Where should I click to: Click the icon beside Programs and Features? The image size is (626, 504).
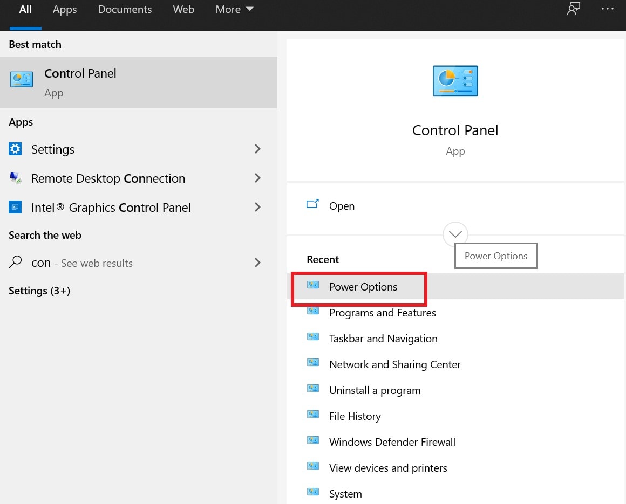click(312, 310)
